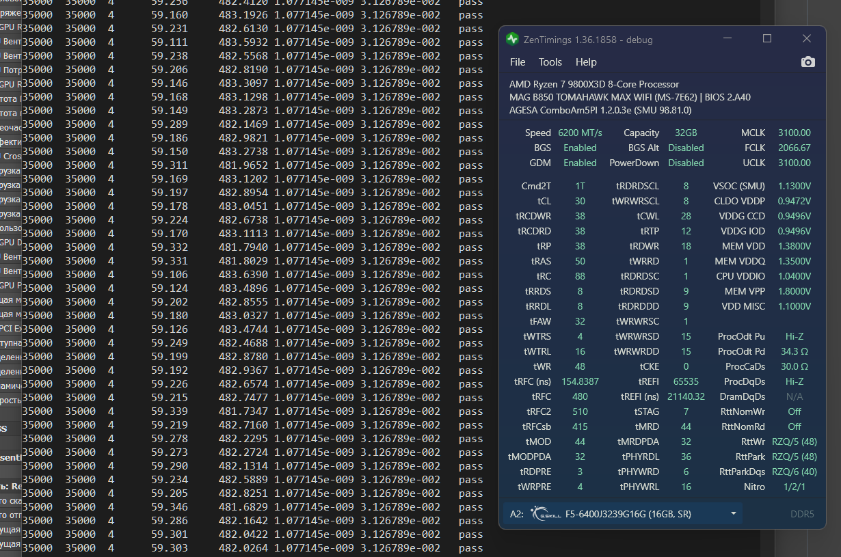Click the RttParkDqs value RZQ/6 (40)
Image resolution: width=841 pixels, height=557 pixels.
tap(795, 472)
